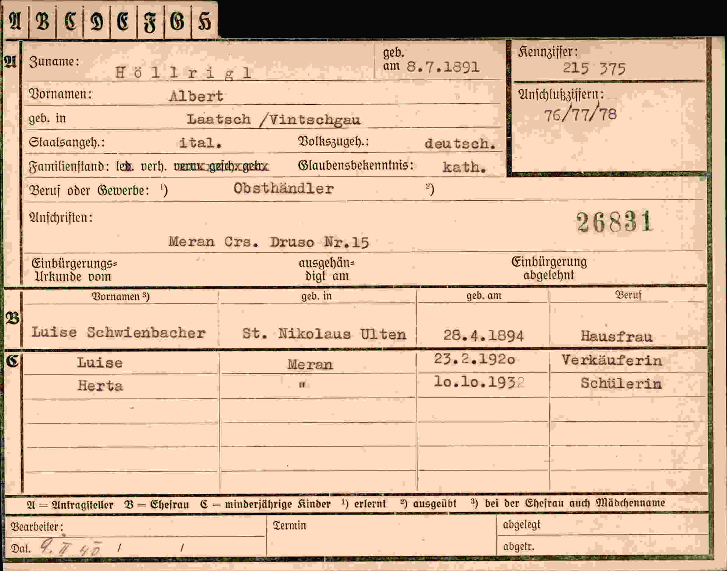Image resolution: width=727 pixels, height=571 pixels.
Task: Select the surname 'Höllrigl'
Action: [183, 73]
